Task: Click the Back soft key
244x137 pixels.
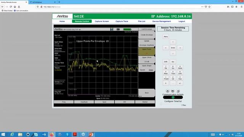Action: coord(146,93)
